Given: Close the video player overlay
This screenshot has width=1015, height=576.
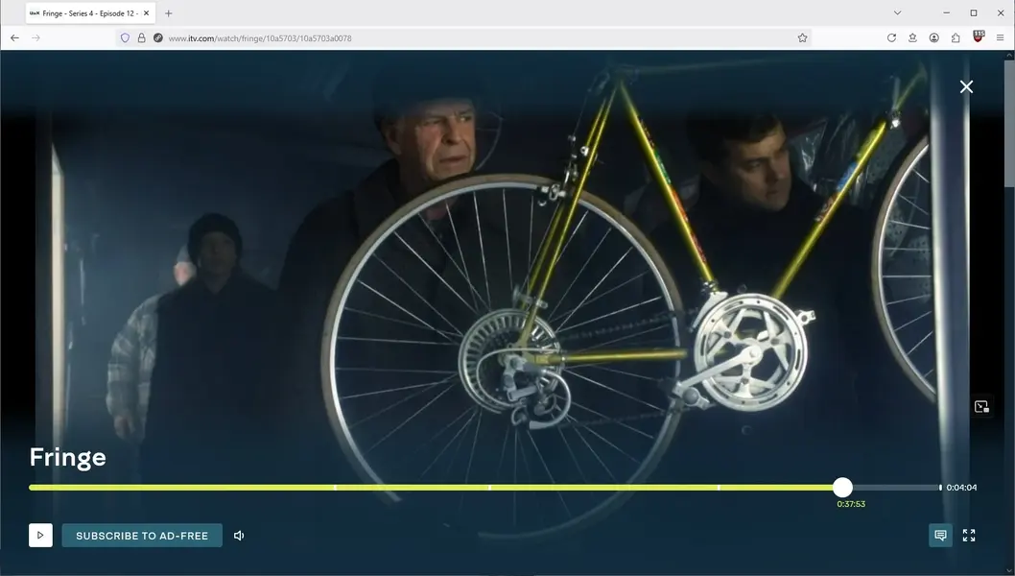Looking at the screenshot, I should (x=966, y=86).
